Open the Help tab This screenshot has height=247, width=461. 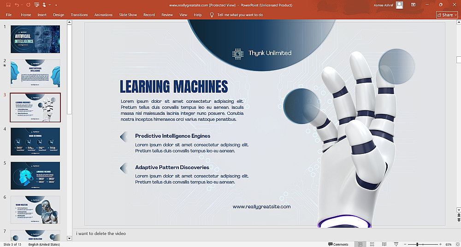pyautogui.click(x=198, y=15)
